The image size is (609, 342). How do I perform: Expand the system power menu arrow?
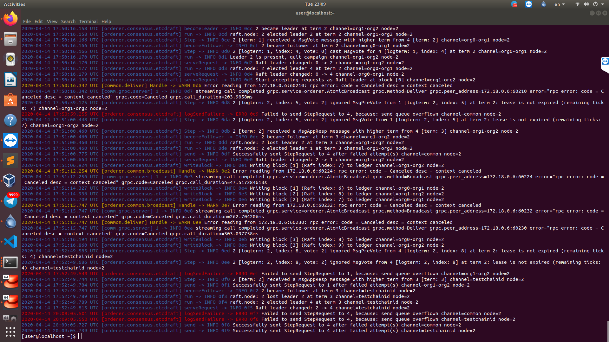603,4
